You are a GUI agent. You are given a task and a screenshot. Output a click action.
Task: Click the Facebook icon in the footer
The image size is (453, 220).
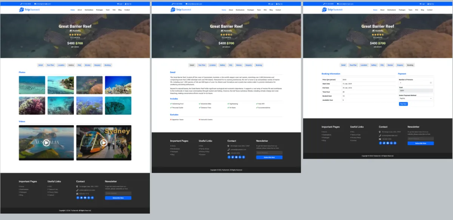(78, 198)
